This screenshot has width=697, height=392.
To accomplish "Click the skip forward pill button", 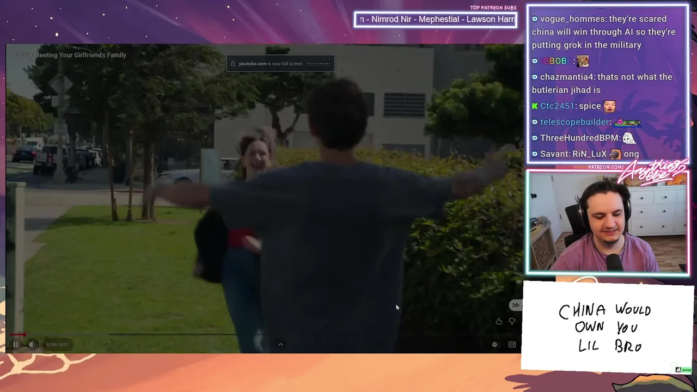I will [515, 305].
